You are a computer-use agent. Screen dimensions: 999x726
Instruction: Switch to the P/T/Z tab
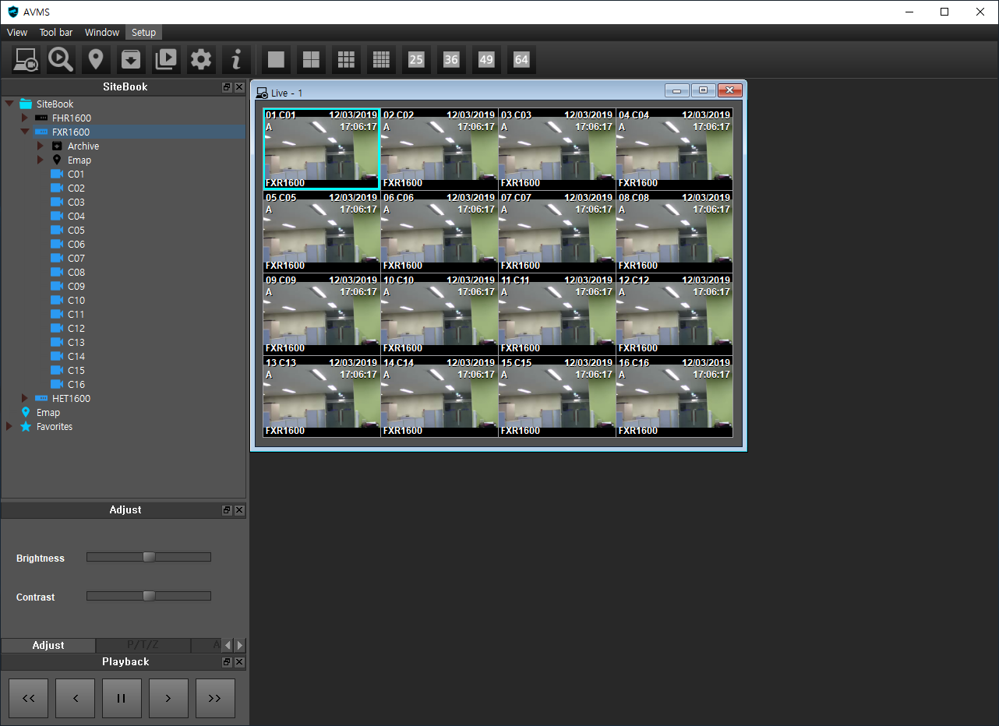click(143, 645)
